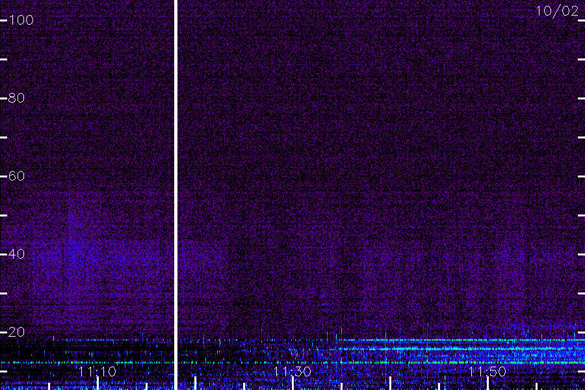
Task: Click the 11:10 time label
Action: 97,371
